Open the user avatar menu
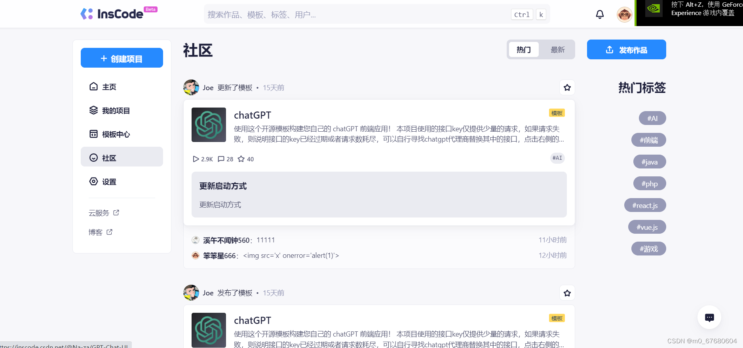 tap(624, 15)
